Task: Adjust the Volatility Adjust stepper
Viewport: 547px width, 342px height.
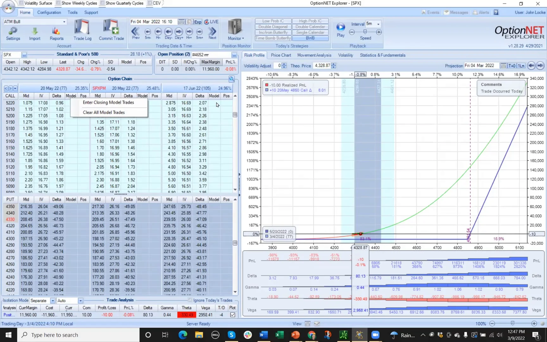Action: [284, 66]
